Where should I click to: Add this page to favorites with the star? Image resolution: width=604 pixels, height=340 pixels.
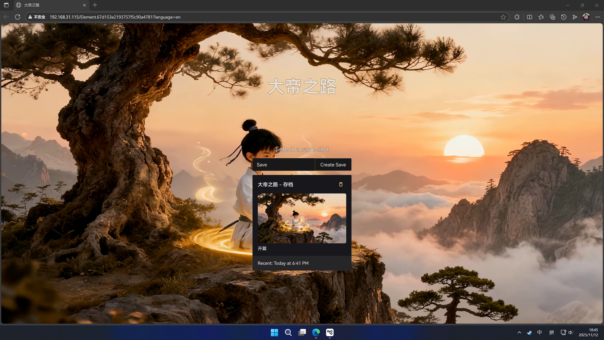click(x=504, y=17)
